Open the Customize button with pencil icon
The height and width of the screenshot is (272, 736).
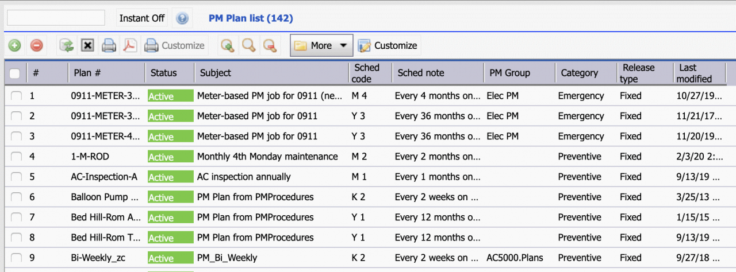[388, 45]
